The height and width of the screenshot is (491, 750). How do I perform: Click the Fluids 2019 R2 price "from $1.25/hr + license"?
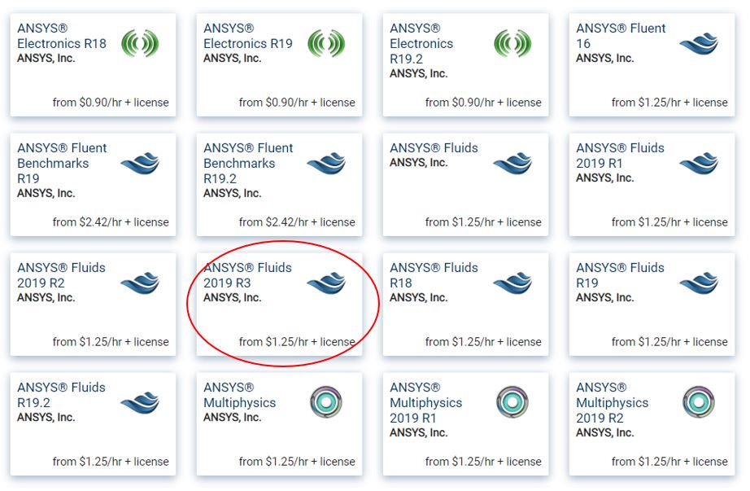(111, 342)
